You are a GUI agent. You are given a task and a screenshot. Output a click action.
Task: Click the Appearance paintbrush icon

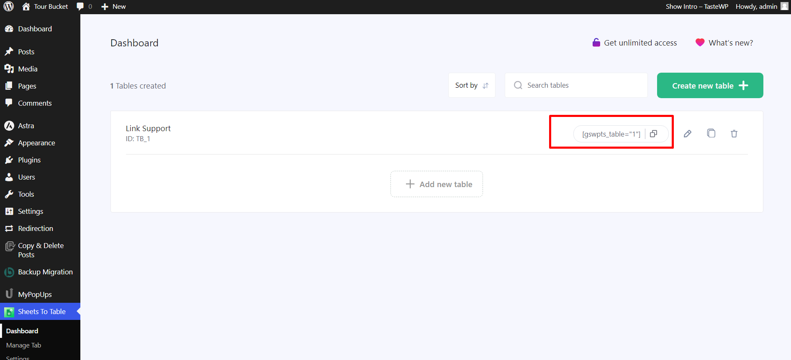9,143
